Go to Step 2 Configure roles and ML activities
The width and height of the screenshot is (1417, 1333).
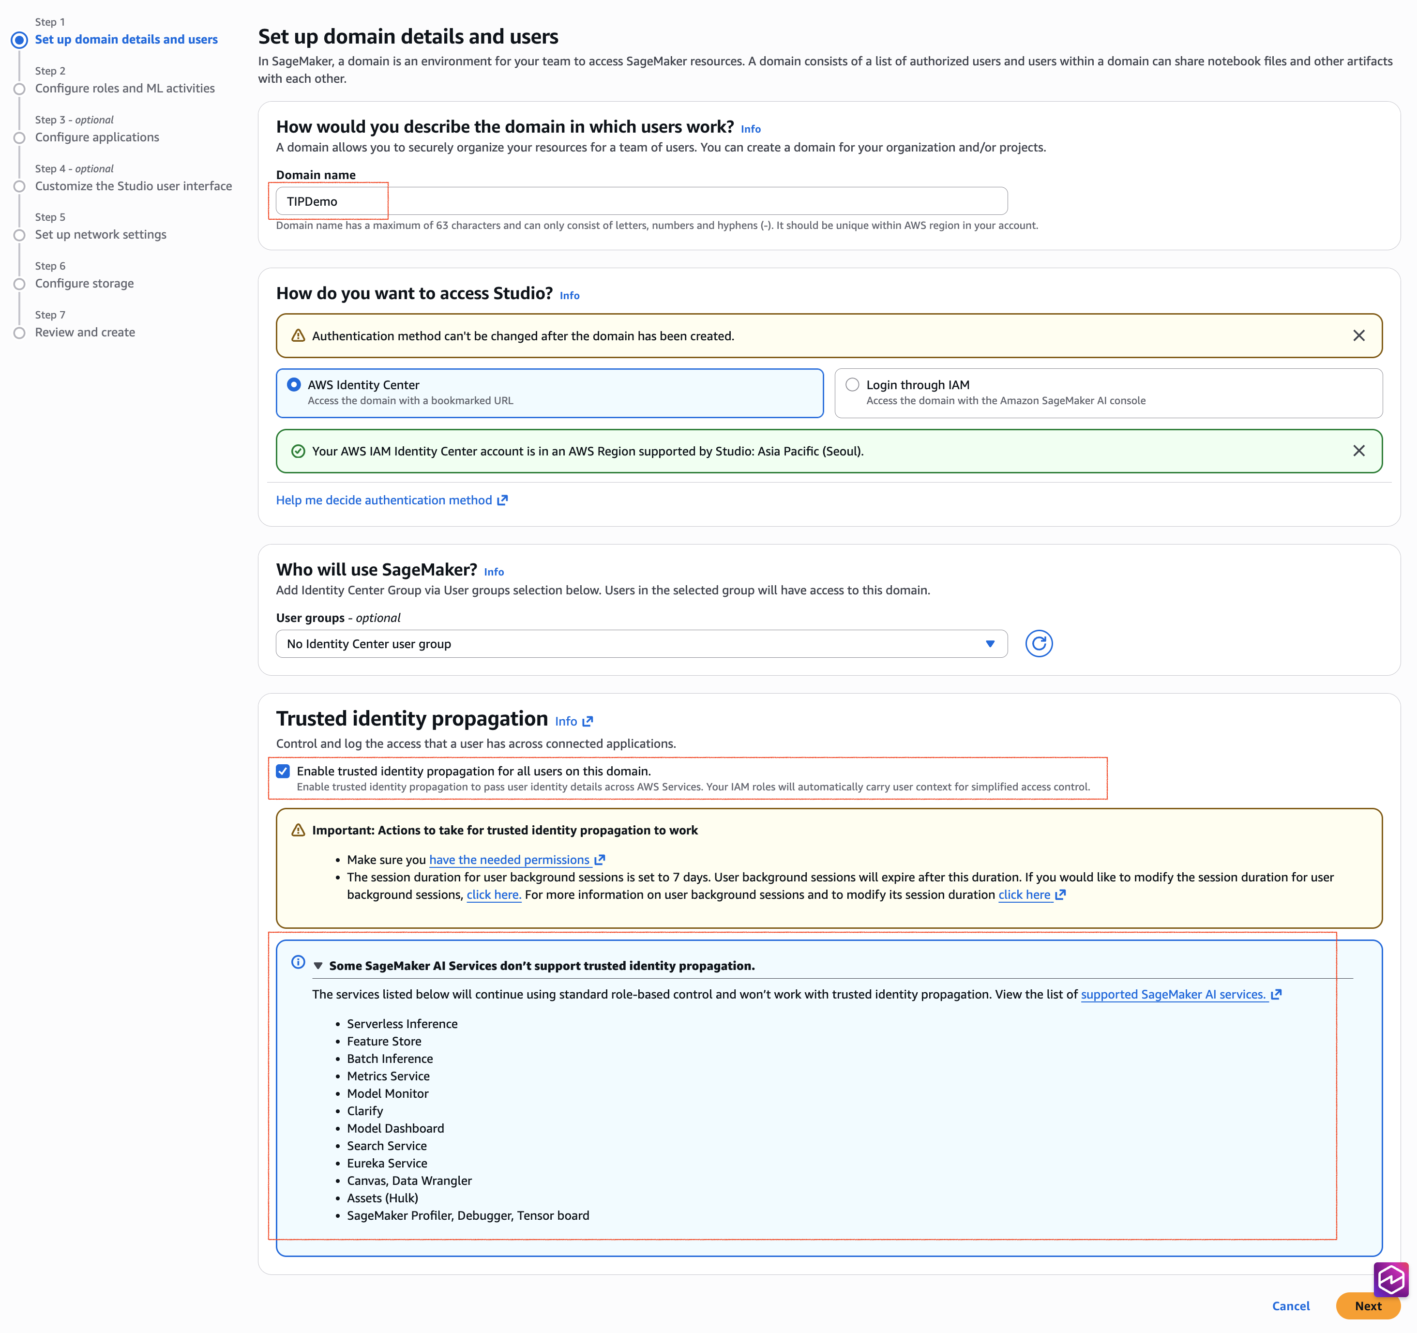pyautogui.click(x=125, y=89)
